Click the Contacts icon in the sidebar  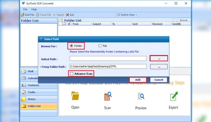(23, 85)
